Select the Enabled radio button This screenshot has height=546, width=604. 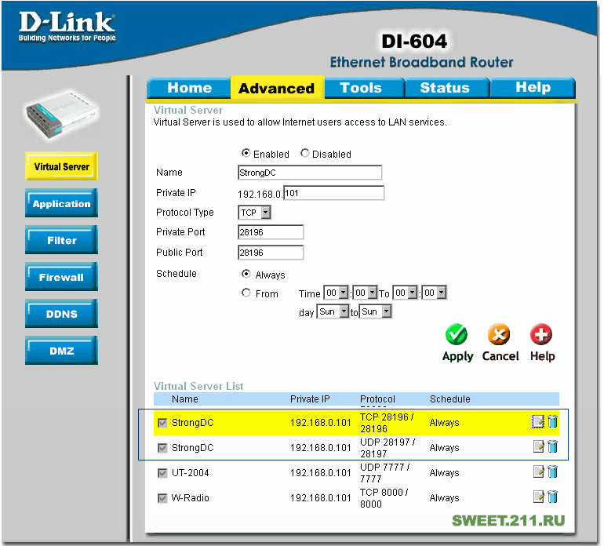click(x=246, y=153)
